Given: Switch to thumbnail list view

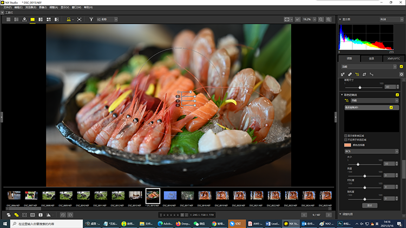Looking at the screenshot, I should [16, 19].
